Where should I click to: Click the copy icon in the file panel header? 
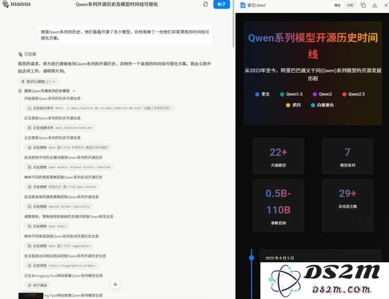tap(363, 5)
